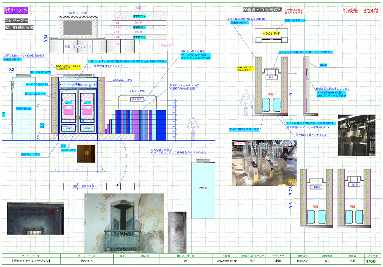Viewport: 383px width, 267px height.
Task: Click the back chevron on the balcony photo
Action: coord(87,199)
